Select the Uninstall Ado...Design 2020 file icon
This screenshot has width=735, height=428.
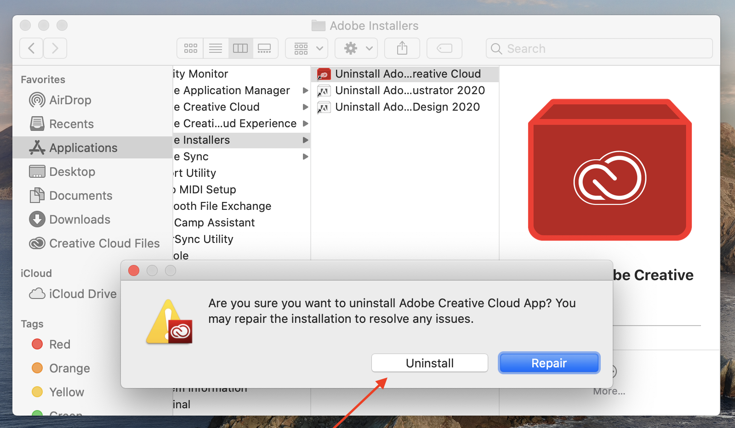click(x=324, y=107)
